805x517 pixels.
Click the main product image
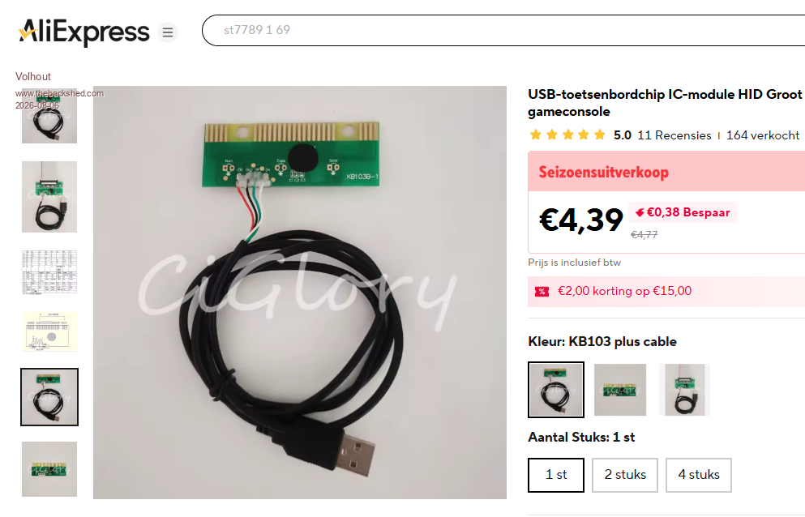(x=300, y=292)
